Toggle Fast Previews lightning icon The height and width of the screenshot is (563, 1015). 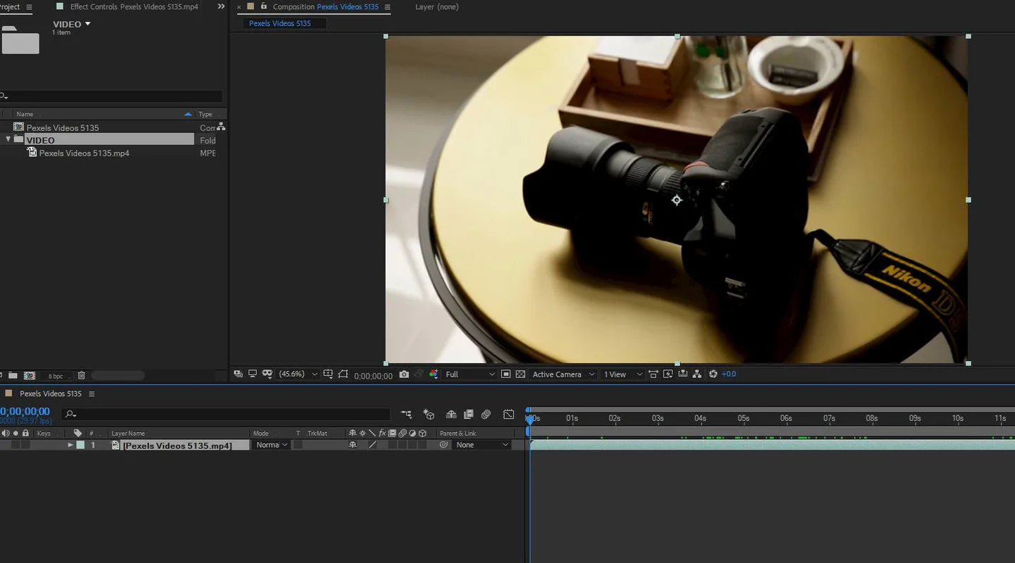(668, 374)
